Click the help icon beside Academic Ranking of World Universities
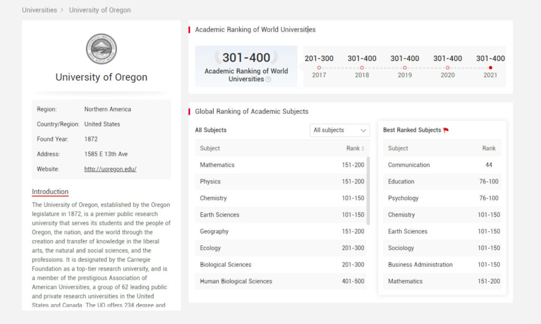541x324 pixels. (x=268, y=79)
